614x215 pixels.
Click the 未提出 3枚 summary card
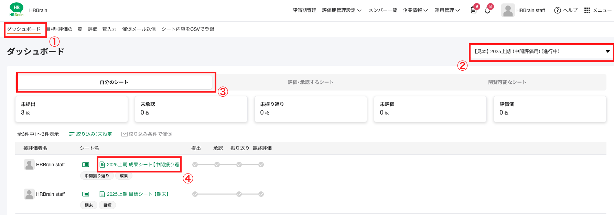(x=71, y=109)
